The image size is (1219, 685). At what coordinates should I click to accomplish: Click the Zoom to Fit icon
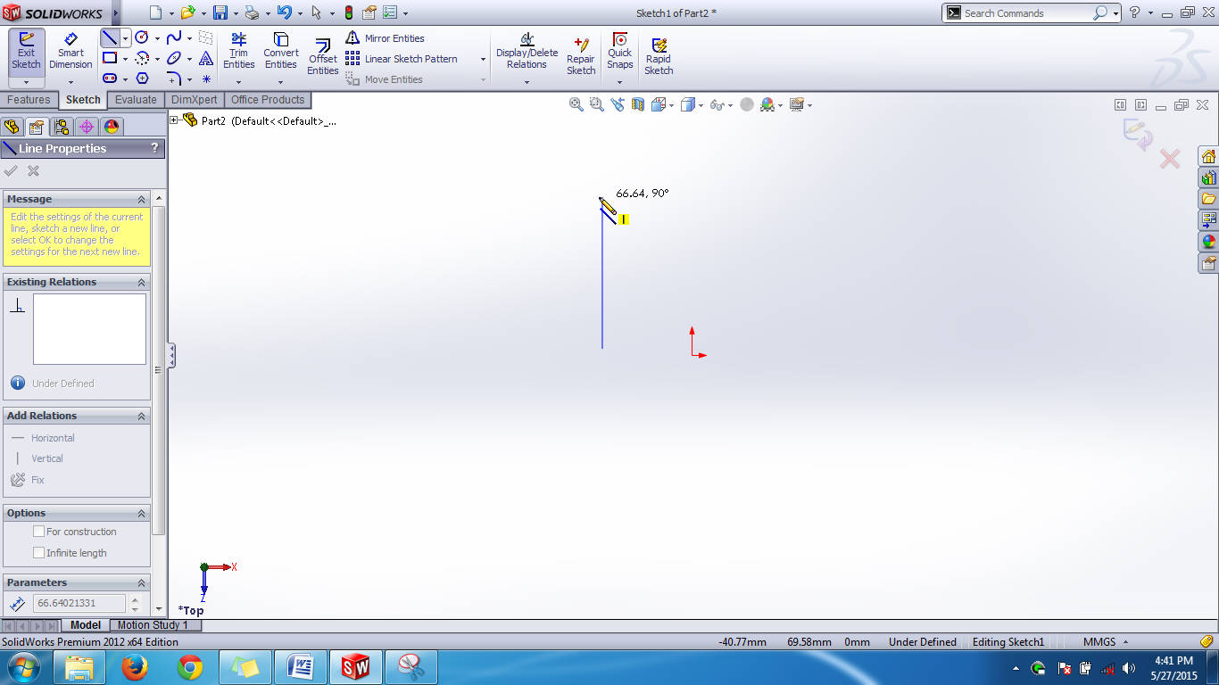(575, 104)
